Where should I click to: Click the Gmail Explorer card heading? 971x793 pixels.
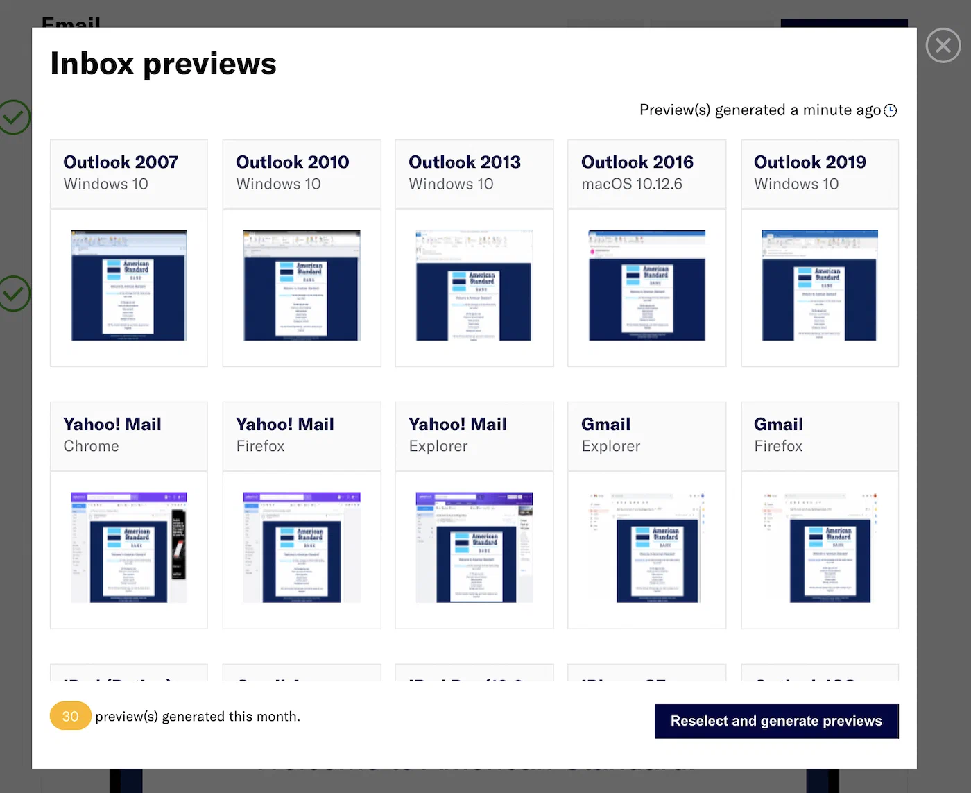coord(605,425)
